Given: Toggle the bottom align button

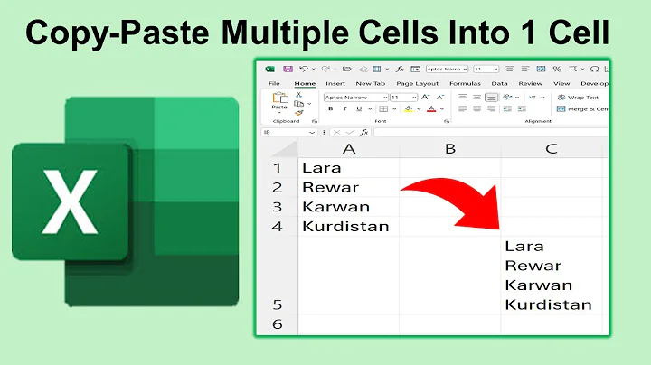Looking at the screenshot, I should pos(492,97).
